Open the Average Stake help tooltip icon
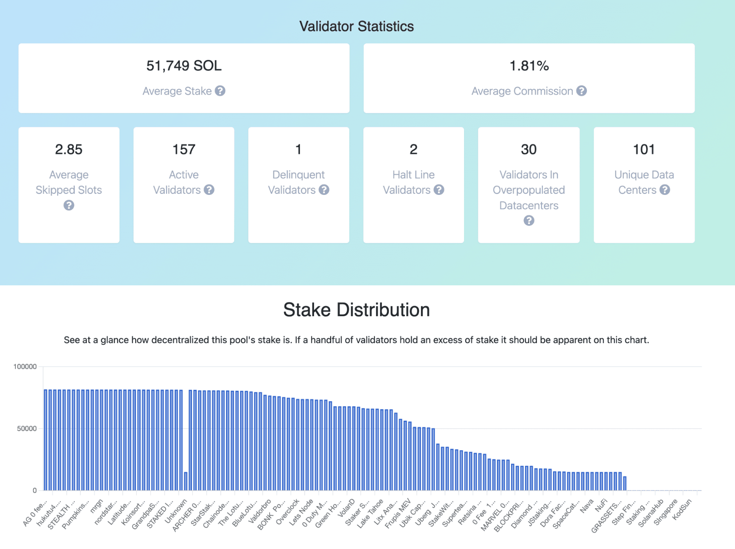 [x=220, y=91]
